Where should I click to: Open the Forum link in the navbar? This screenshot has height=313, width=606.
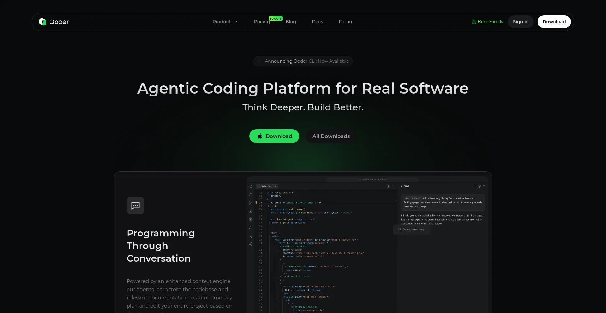pyautogui.click(x=346, y=22)
